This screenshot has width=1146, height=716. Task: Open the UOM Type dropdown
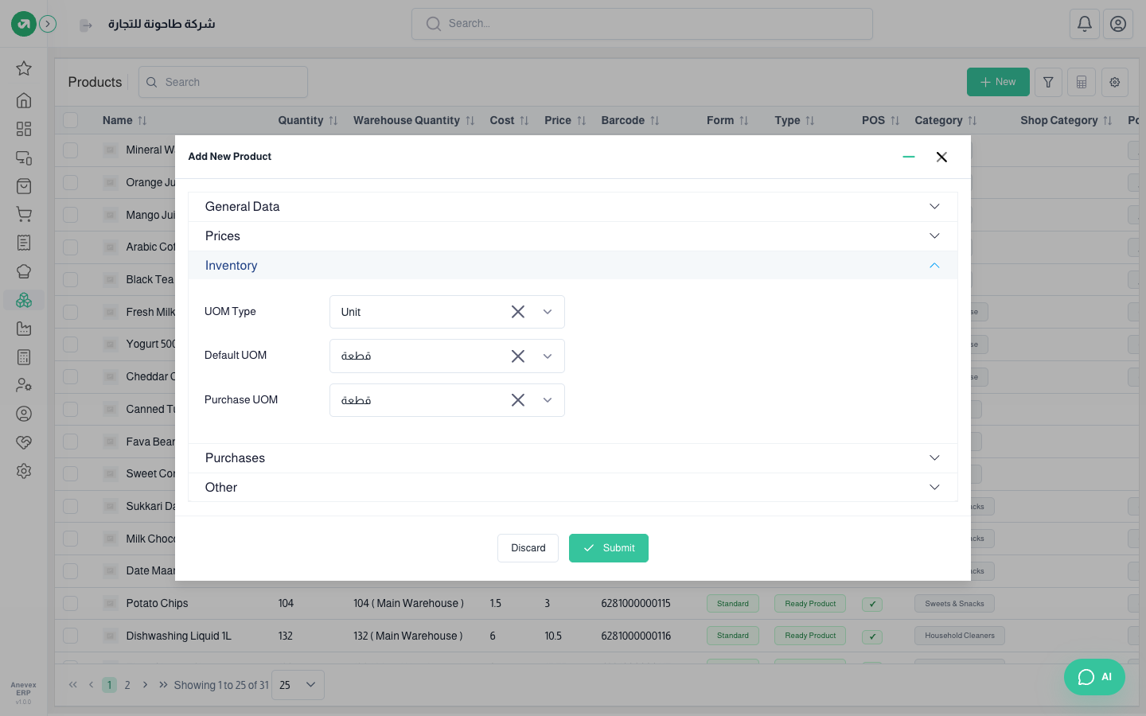pos(548,312)
